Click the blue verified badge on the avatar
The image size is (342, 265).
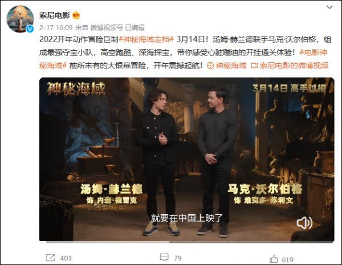pyautogui.click(x=30, y=29)
